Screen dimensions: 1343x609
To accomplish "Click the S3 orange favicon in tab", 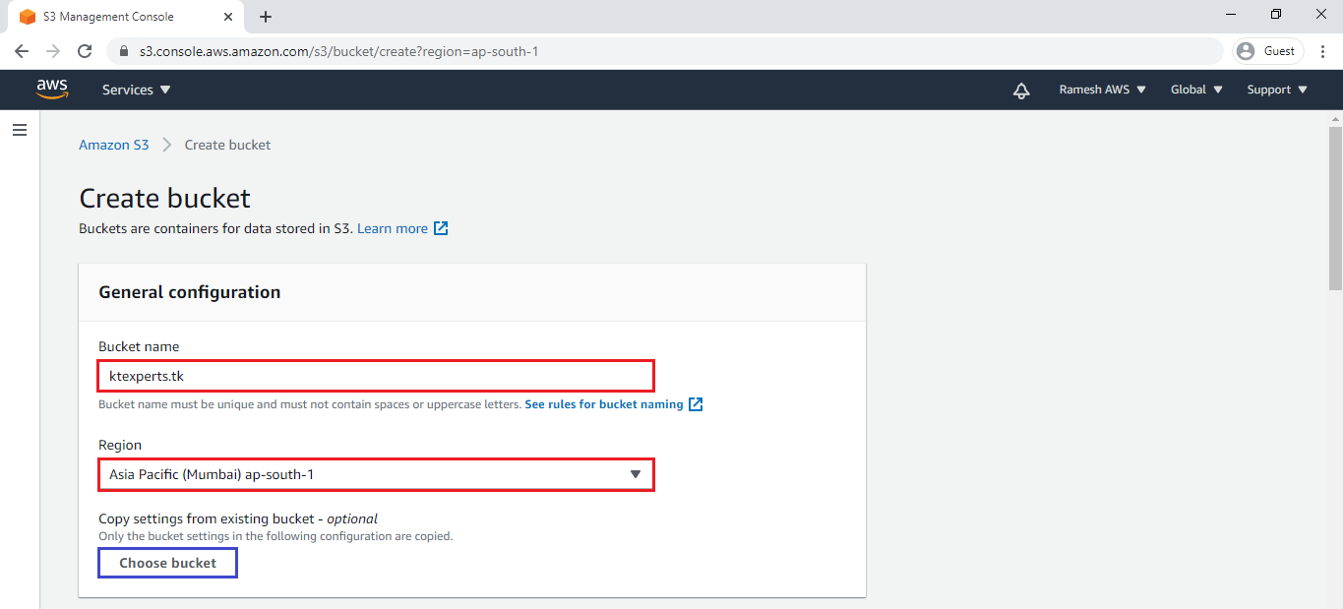I will tap(28, 17).
